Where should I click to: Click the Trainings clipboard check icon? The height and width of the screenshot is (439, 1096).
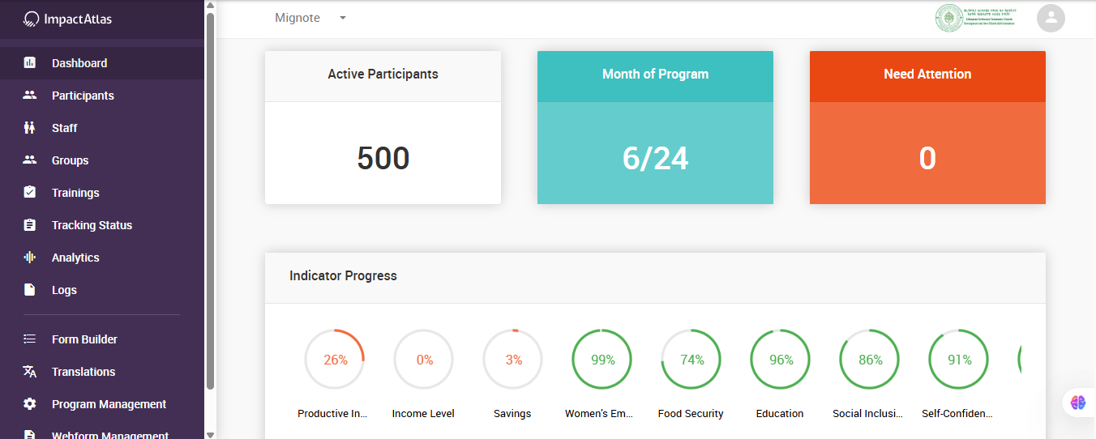click(30, 193)
